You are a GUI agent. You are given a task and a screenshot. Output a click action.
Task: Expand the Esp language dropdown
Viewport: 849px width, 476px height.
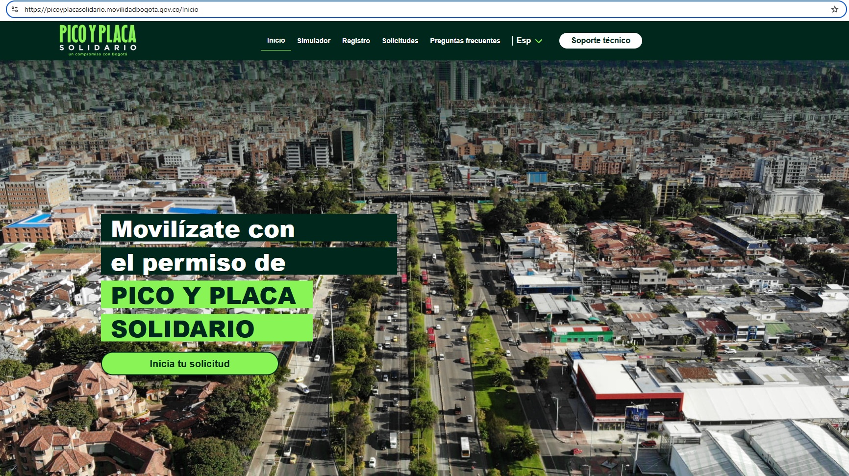(x=529, y=41)
